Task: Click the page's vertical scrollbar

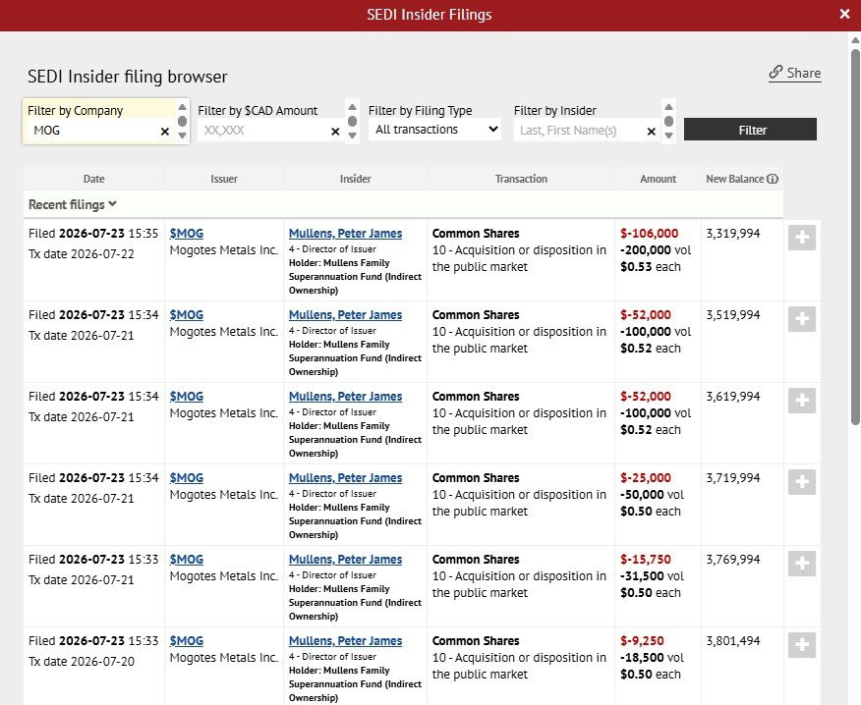Action: tap(855, 237)
